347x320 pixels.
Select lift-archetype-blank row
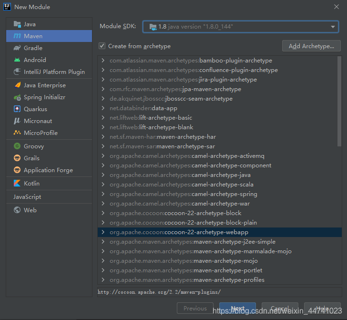[x=220, y=127]
